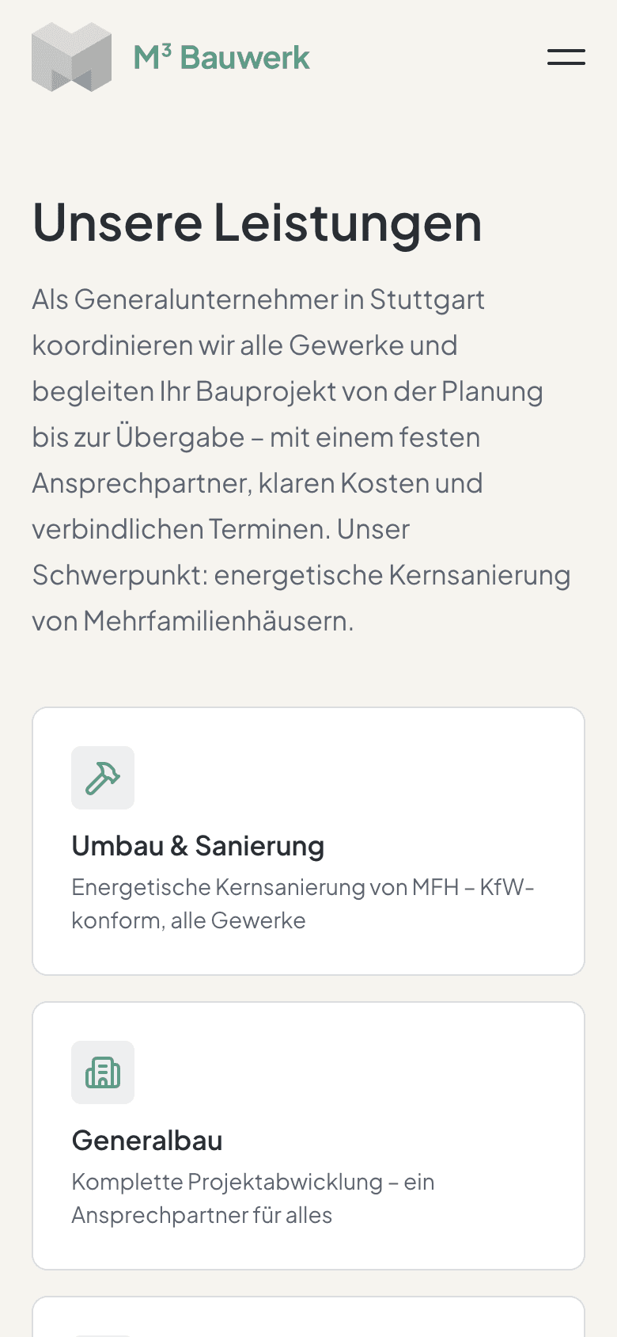Select the Umbau & Sanierung heading link
Viewport: 617px width, 1337px height.
(x=198, y=846)
